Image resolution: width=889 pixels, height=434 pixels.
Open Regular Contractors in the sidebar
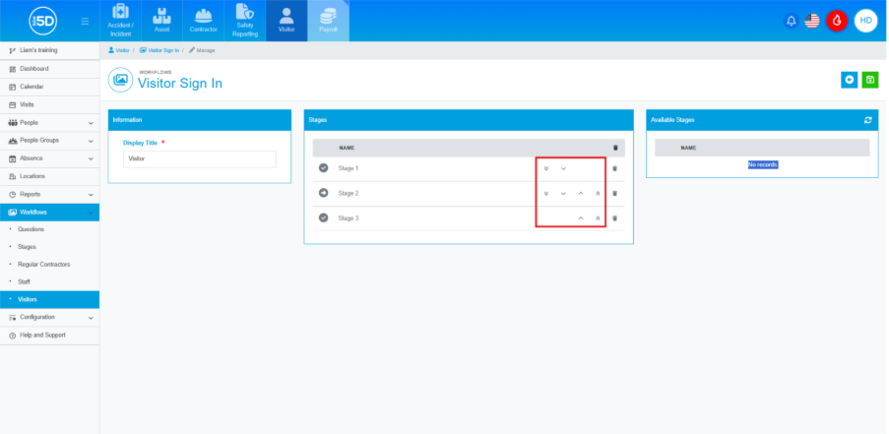(43, 265)
